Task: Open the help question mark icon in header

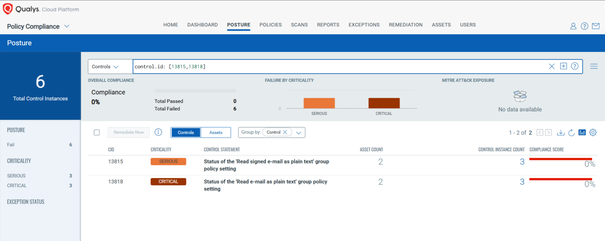Action: click(585, 26)
